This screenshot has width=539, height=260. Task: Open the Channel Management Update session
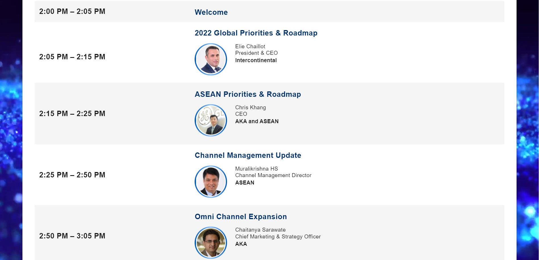tap(248, 155)
